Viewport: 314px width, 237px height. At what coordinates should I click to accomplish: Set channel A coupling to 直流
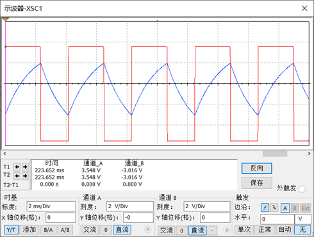tap(122, 230)
